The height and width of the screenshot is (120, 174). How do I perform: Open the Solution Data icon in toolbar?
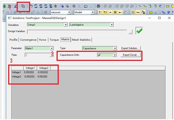coord(23,6)
